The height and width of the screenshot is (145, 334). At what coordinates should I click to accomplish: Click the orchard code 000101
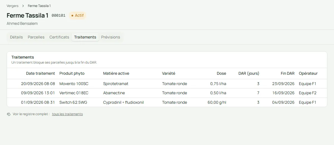[58, 16]
